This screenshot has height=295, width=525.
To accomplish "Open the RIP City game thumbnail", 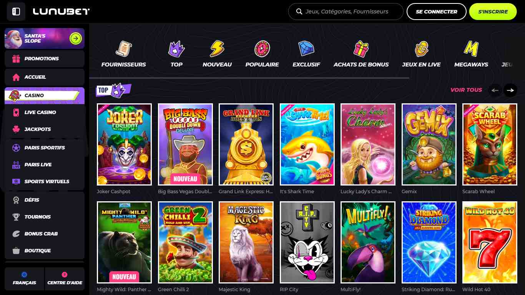I will pyautogui.click(x=307, y=242).
